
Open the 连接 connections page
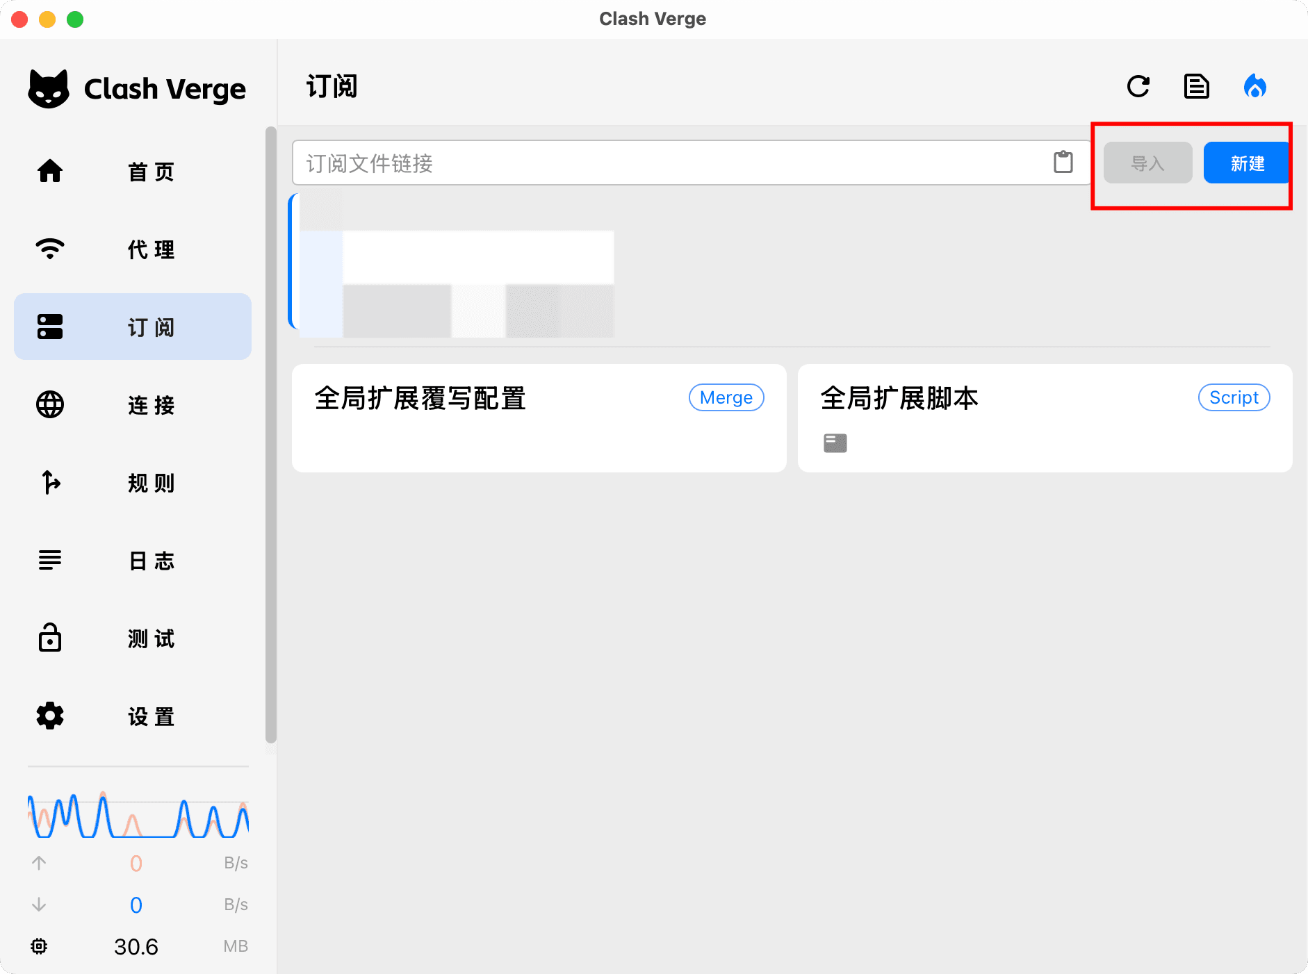coord(133,404)
